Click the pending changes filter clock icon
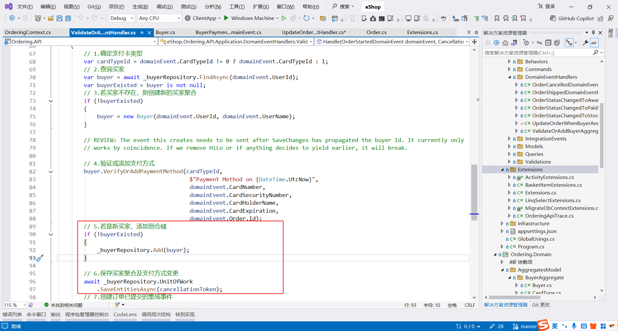 [x=526, y=42]
